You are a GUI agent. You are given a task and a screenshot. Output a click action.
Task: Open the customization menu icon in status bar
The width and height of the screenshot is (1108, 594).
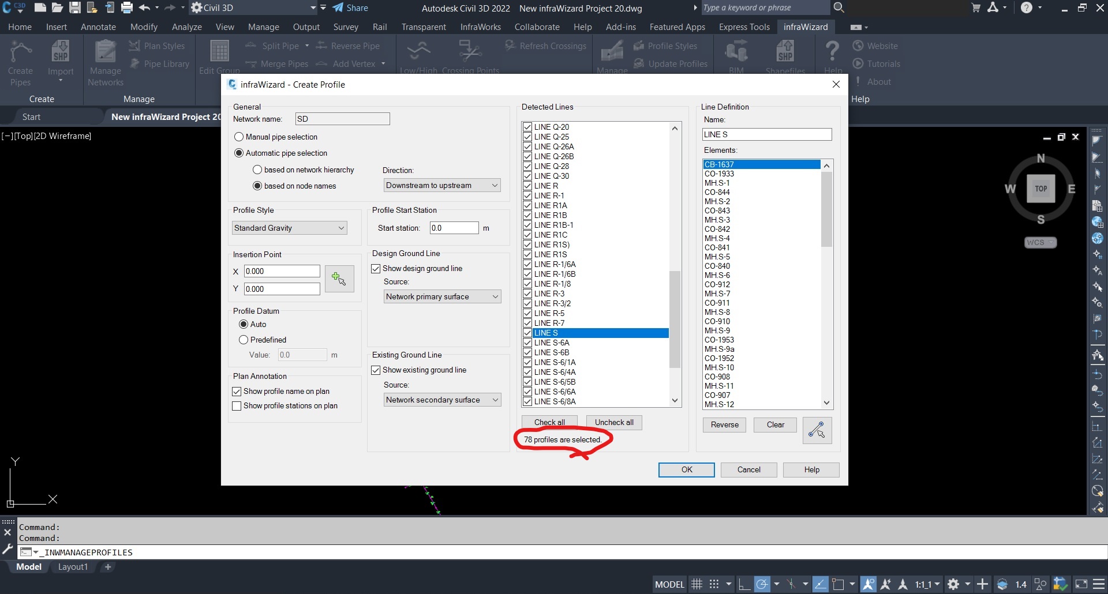pyautogui.click(x=1099, y=584)
